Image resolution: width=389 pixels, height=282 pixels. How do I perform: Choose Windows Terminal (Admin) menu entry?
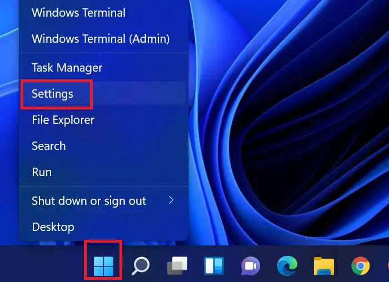click(x=104, y=39)
